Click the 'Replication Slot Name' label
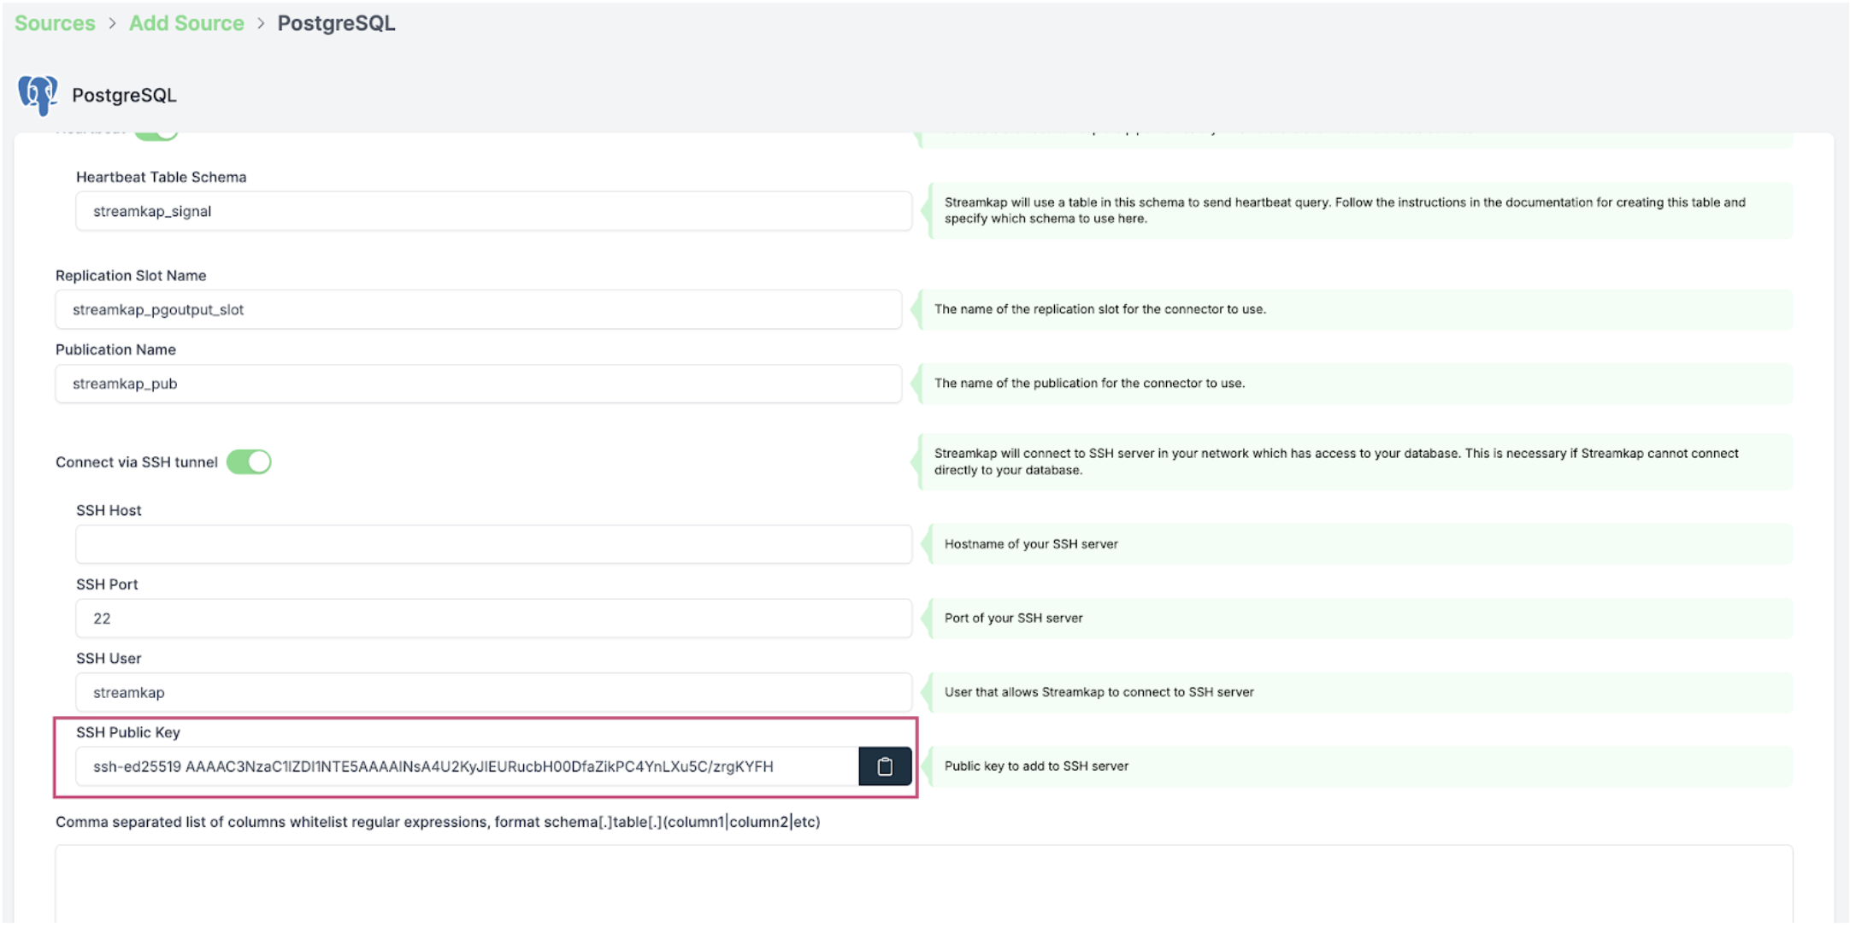The height and width of the screenshot is (933, 1850). pos(131,275)
